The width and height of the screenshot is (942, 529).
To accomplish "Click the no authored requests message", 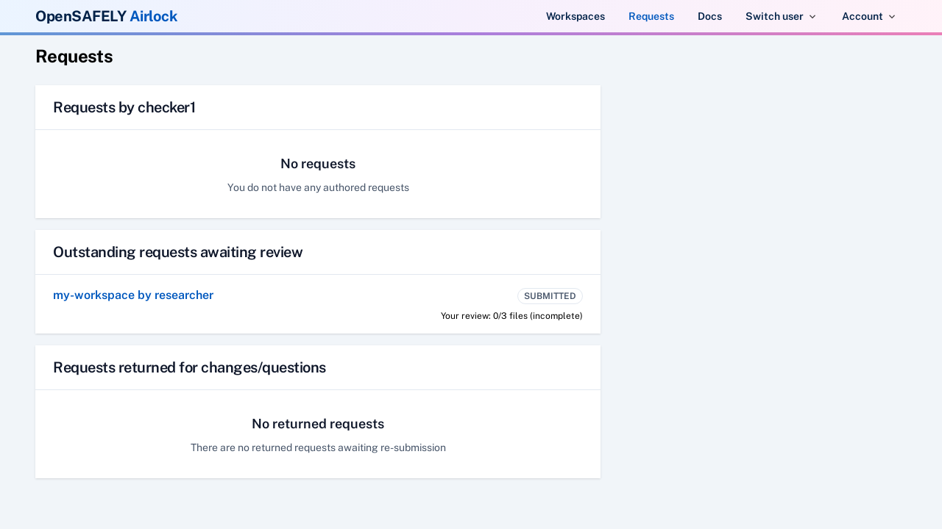I will [318, 187].
